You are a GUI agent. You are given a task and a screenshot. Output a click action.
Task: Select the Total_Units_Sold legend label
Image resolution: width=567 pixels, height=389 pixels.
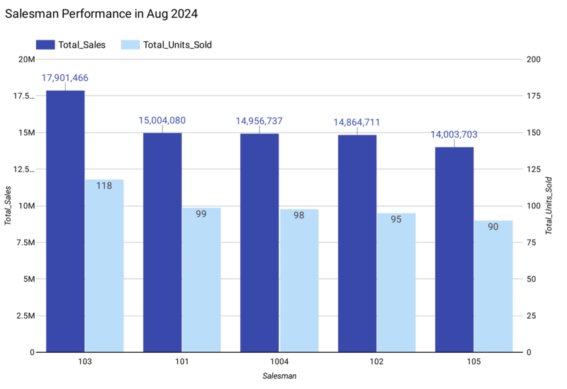tap(178, 45)
